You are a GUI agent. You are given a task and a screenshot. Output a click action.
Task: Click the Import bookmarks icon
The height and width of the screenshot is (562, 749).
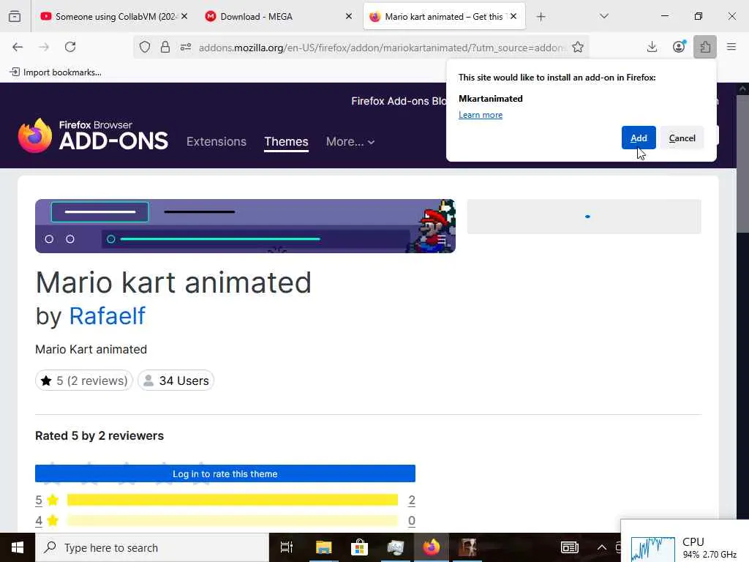[x=15, y=72]
